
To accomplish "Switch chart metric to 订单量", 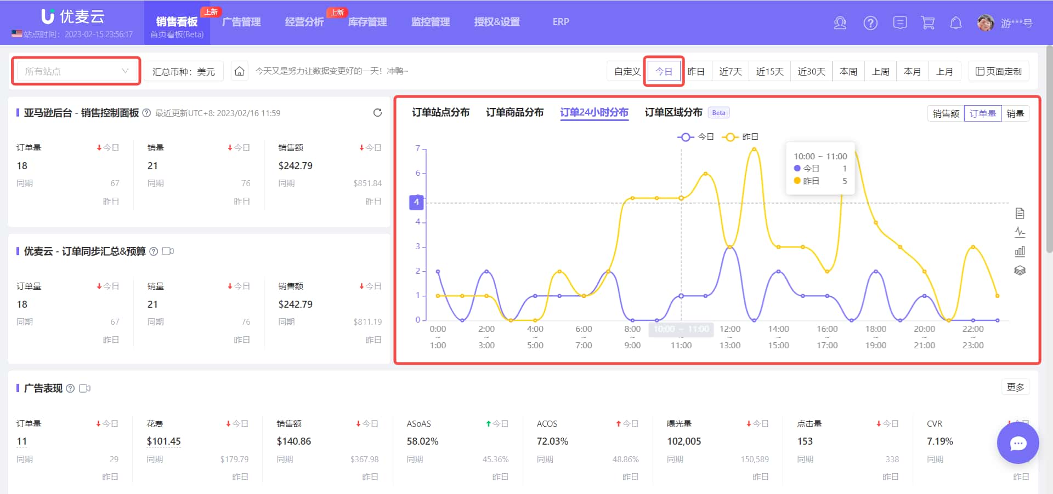I will pos(983,113).
